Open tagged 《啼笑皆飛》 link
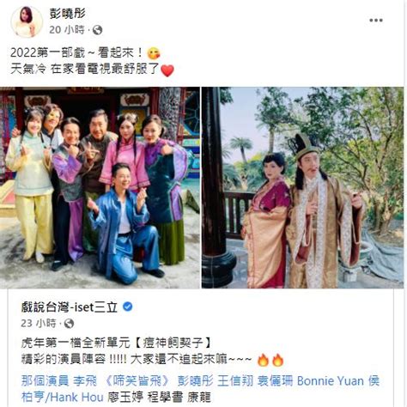The height and width of the screenshot is (407, 407). click(137, 381)
